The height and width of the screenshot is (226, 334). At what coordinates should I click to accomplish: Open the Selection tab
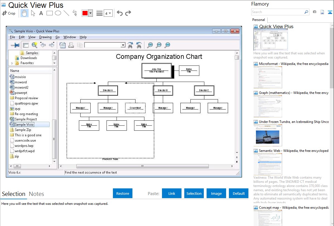click(14, 194)
